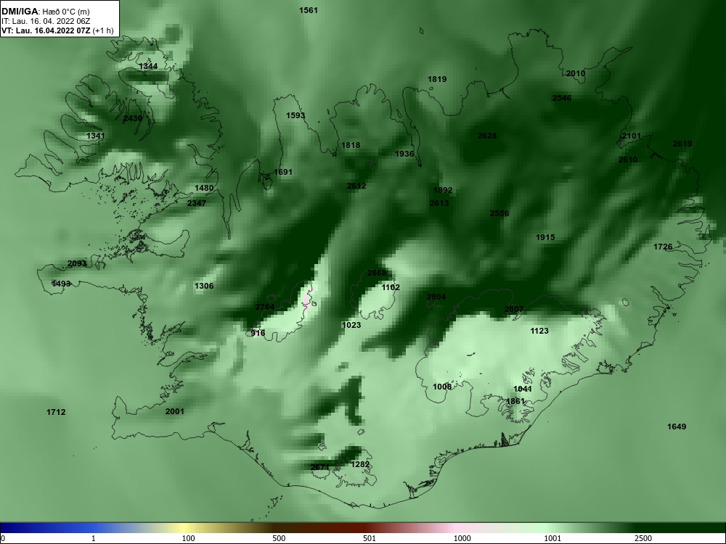
Task: Click the map value 1493
Action: (61, 284)
